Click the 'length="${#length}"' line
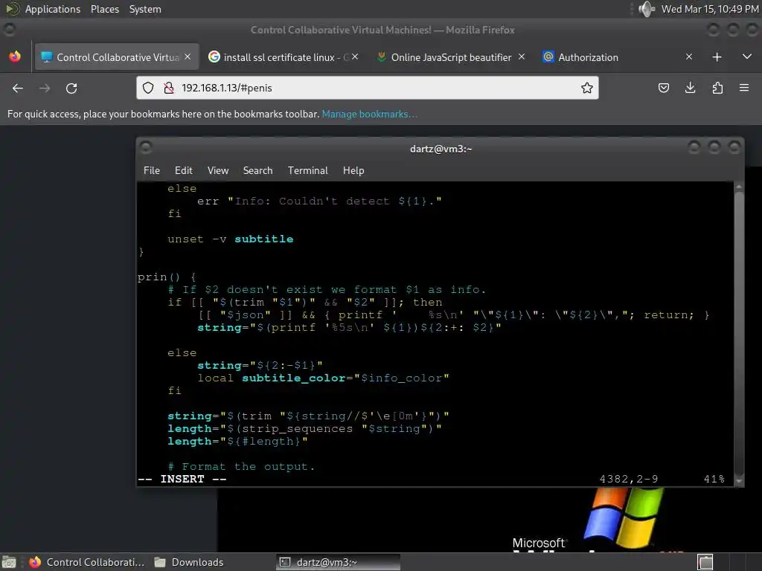This screenshot has height=571, width=762. (x=237, y=442)
